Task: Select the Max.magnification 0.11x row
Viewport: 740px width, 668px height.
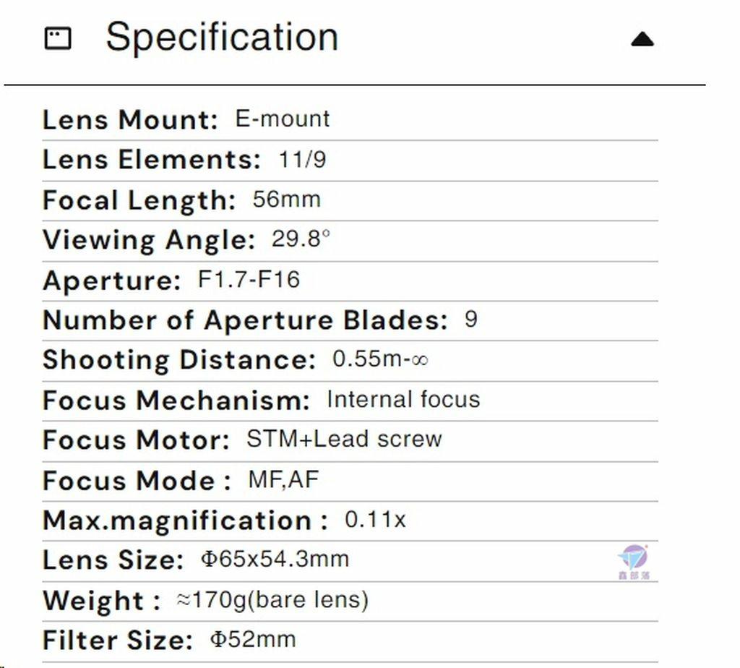Action: [x=350, y=521]
